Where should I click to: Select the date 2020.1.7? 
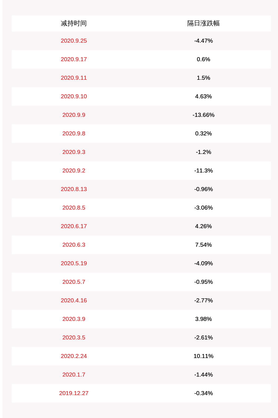[x=74, y=375]
